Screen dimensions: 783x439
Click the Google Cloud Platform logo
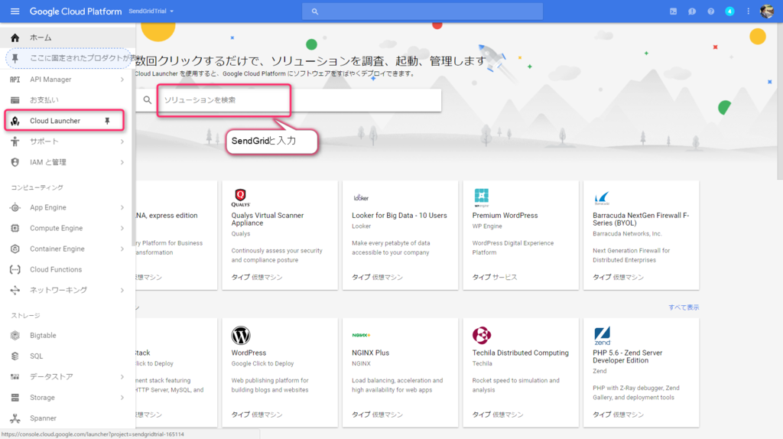76,11
